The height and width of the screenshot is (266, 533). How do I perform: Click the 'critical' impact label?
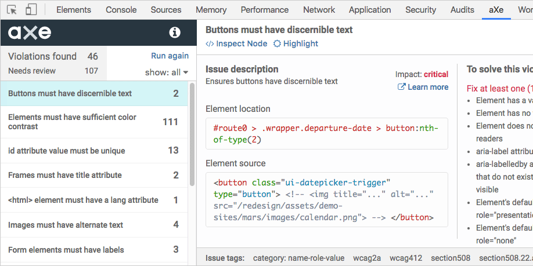(x=436, y=74)
